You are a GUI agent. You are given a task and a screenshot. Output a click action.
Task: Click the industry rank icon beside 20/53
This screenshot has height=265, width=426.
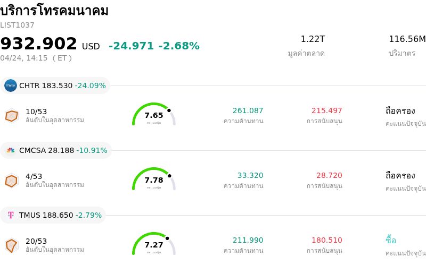[x=12, y=245]
